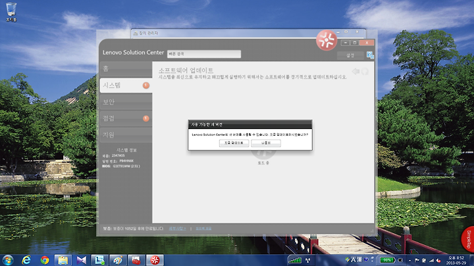474x266 pixels.
Task: Select the 시스템 sidebar tab
Action: click(126, 85)
